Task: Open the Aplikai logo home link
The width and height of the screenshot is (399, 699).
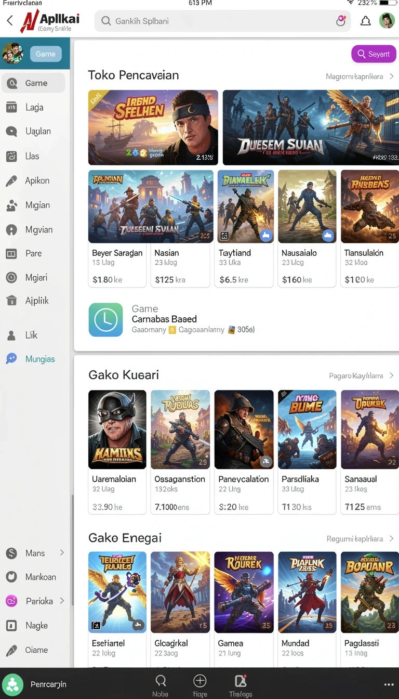Action: click(50, 21)
